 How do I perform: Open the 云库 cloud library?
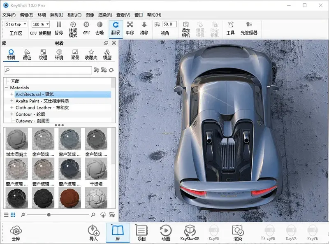(16, 233)
